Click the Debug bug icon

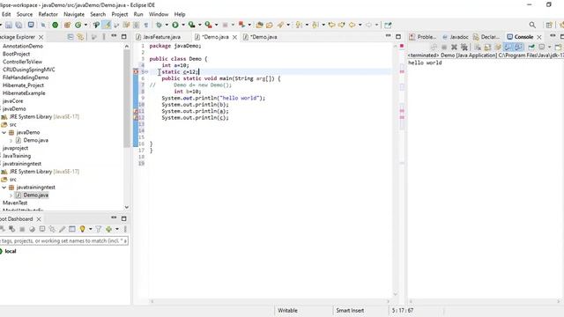[159, 25]
